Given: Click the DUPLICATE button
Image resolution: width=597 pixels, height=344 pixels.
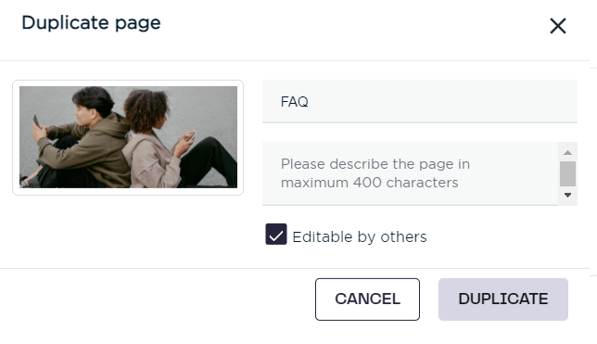Looking at the screenshot, I should (503, 299).
